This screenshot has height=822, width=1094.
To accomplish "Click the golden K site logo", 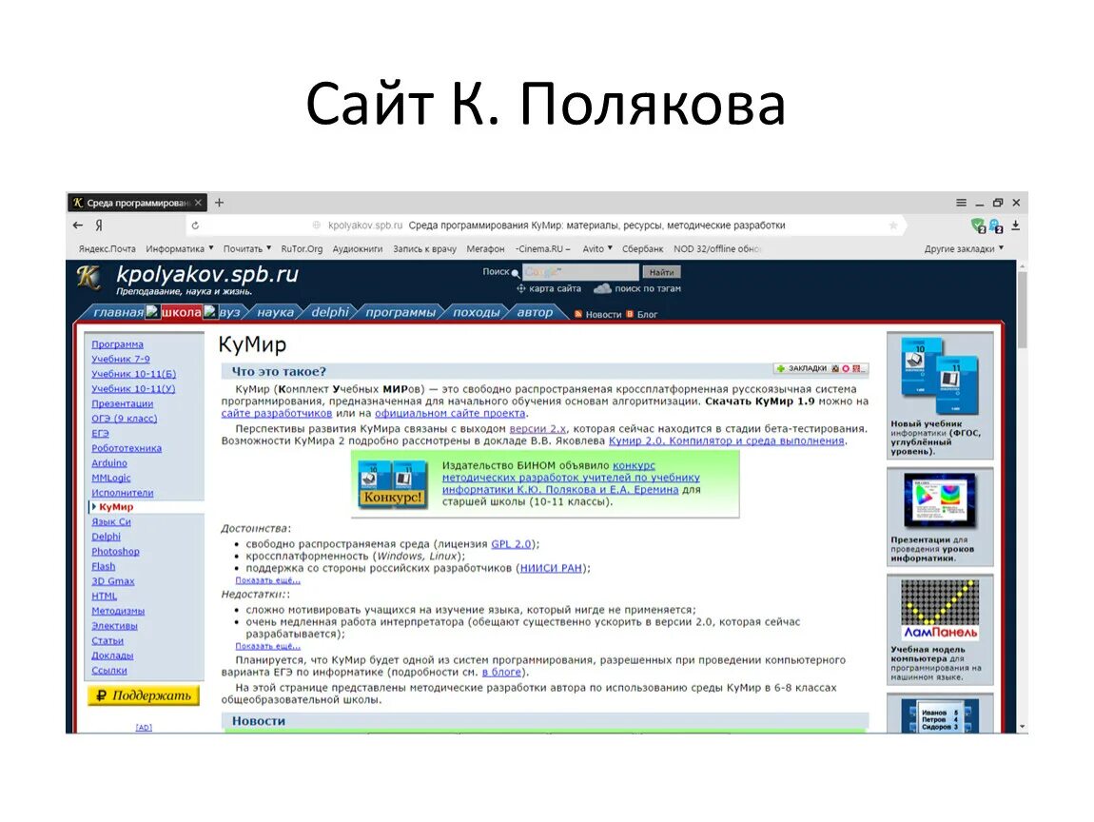I will (x=88, y=277).
